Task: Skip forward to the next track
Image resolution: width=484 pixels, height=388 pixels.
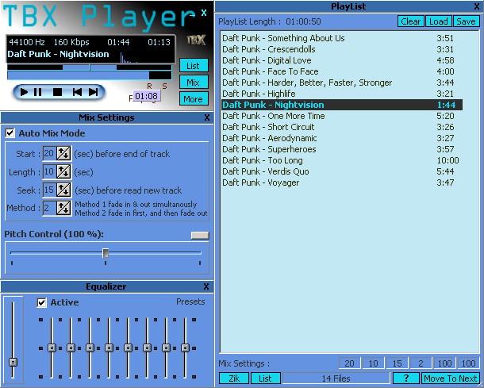Action: click(x=93, y=92)
